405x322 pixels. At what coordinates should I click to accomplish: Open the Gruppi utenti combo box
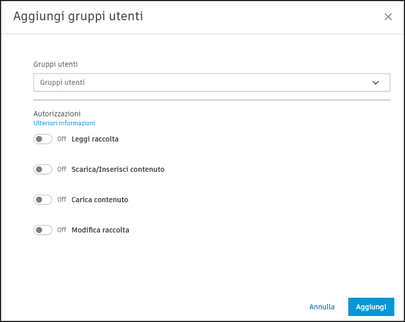[x=202, y=82]
